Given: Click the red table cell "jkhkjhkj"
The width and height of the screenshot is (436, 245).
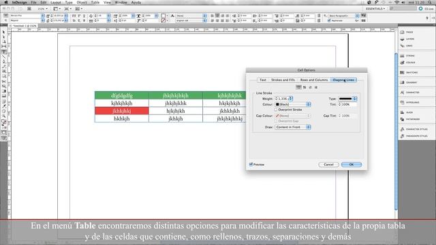Looking at the screenshot, I should [x=122, y=111].
